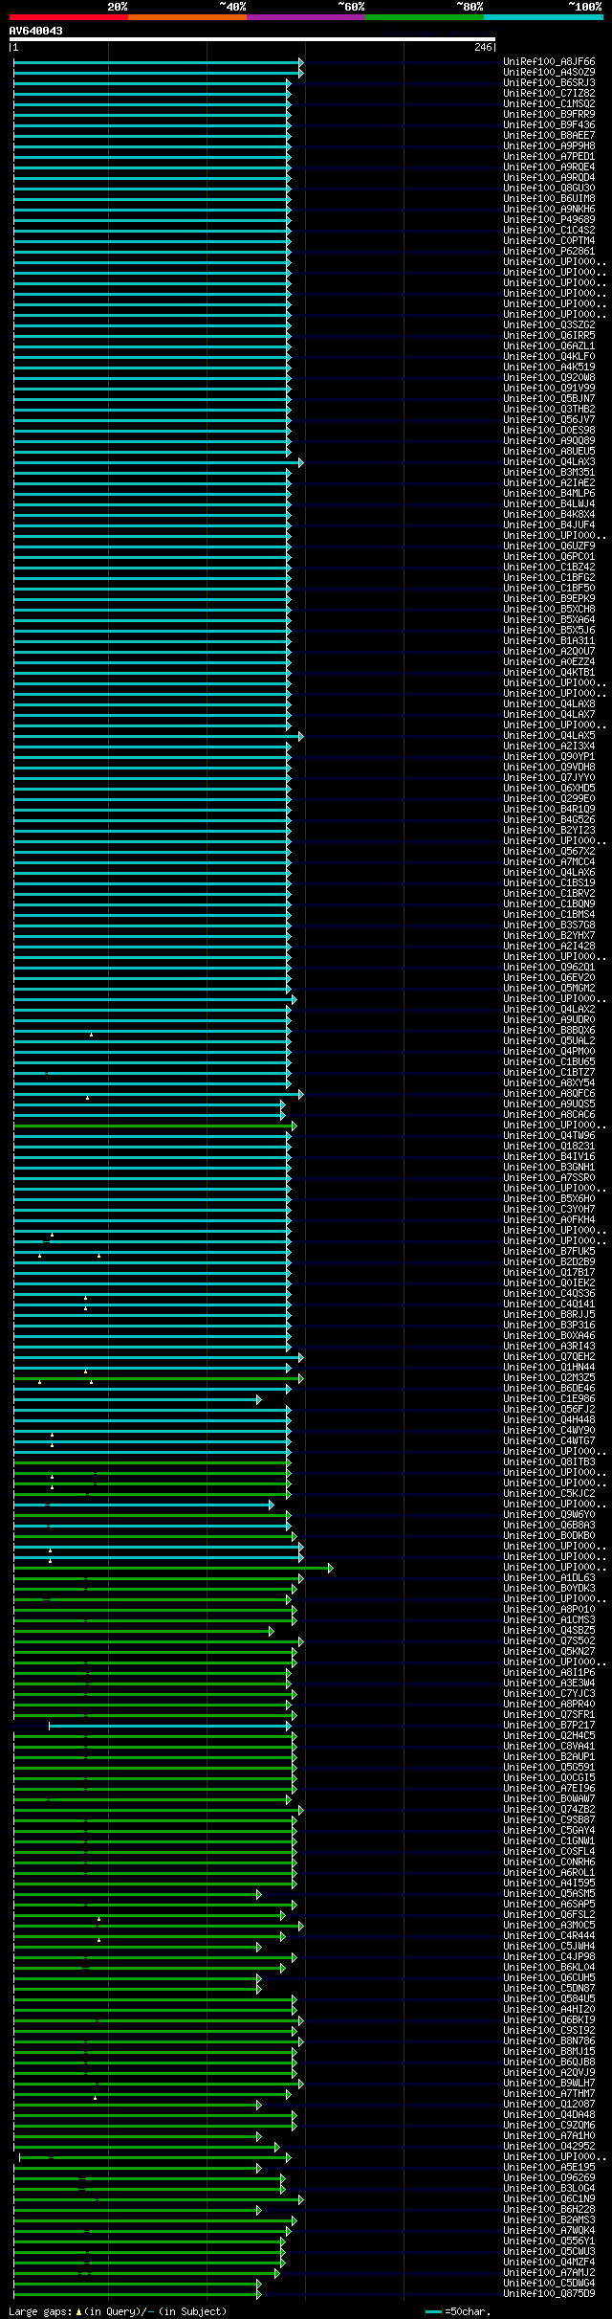Select UniRef100_B8AEE7 hit label
Viewport: 612px width, 2319px height.
549,136
